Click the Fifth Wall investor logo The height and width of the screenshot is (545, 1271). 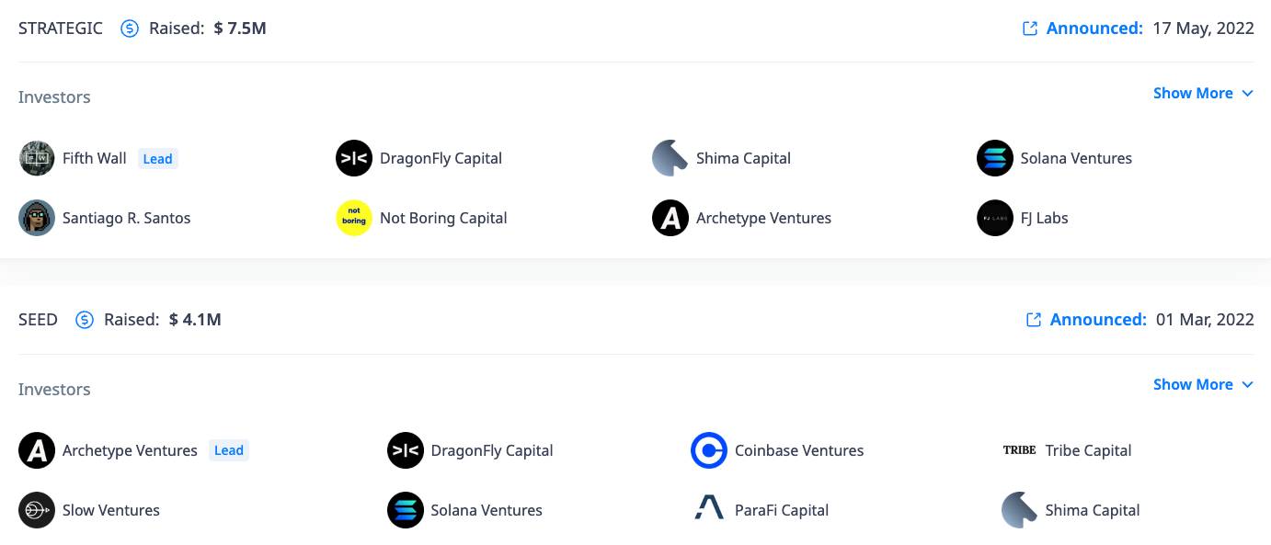pos(37,158)
